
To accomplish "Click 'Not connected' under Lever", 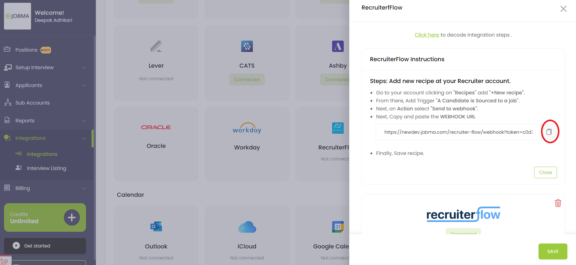I will click(x=156, y=79).
